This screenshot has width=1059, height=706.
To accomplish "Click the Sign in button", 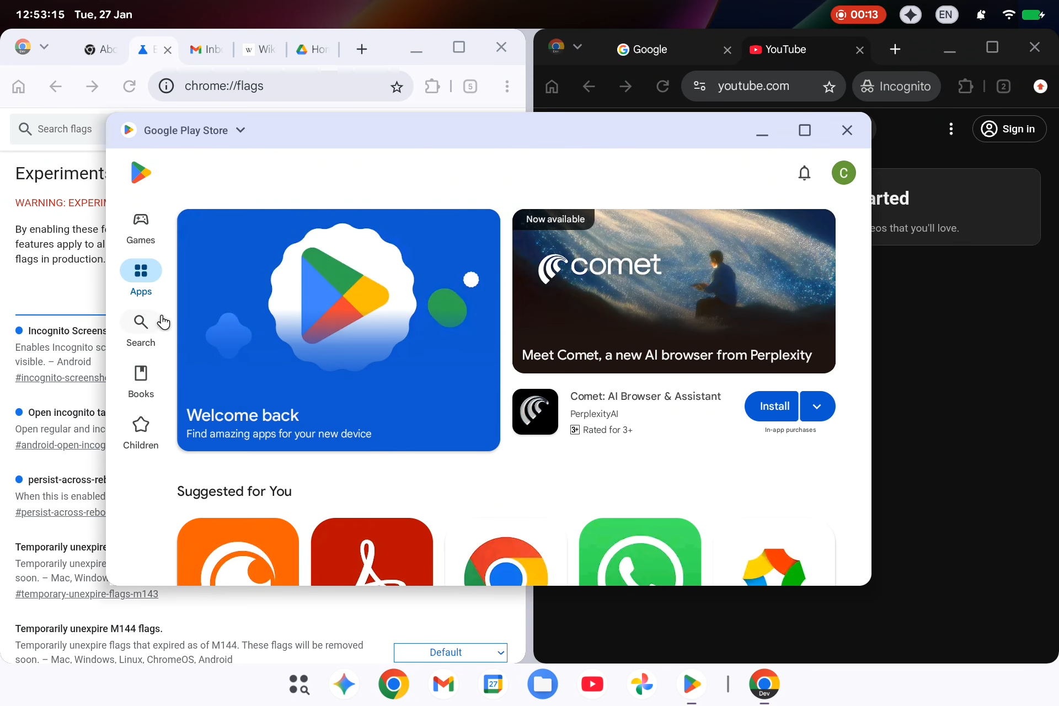I will (1009, 129).
